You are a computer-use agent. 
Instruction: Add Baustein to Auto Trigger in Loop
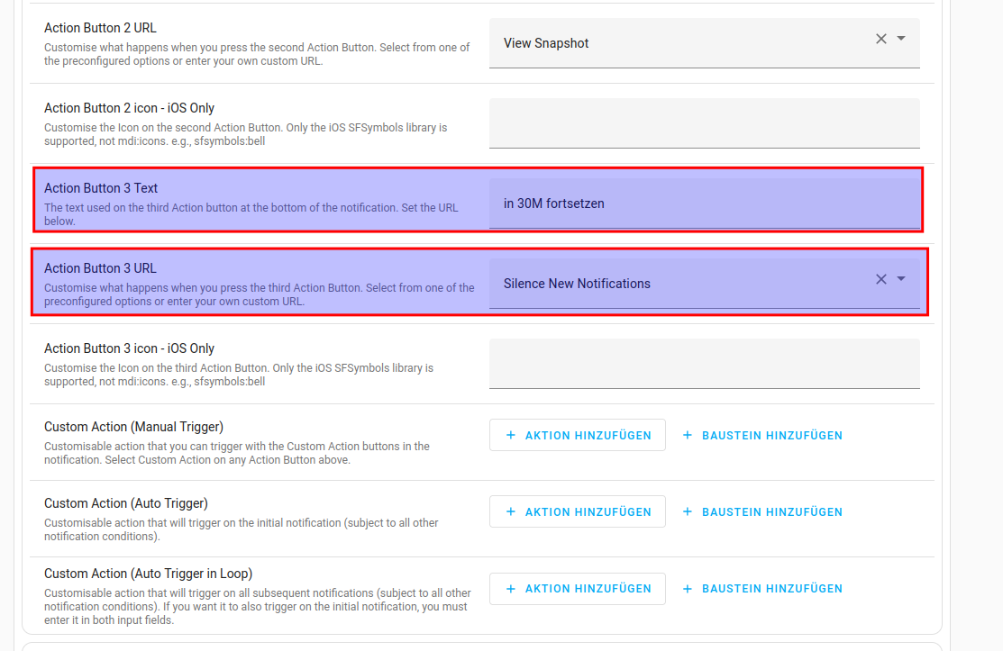pyautogui.click(x=762, y=589)
